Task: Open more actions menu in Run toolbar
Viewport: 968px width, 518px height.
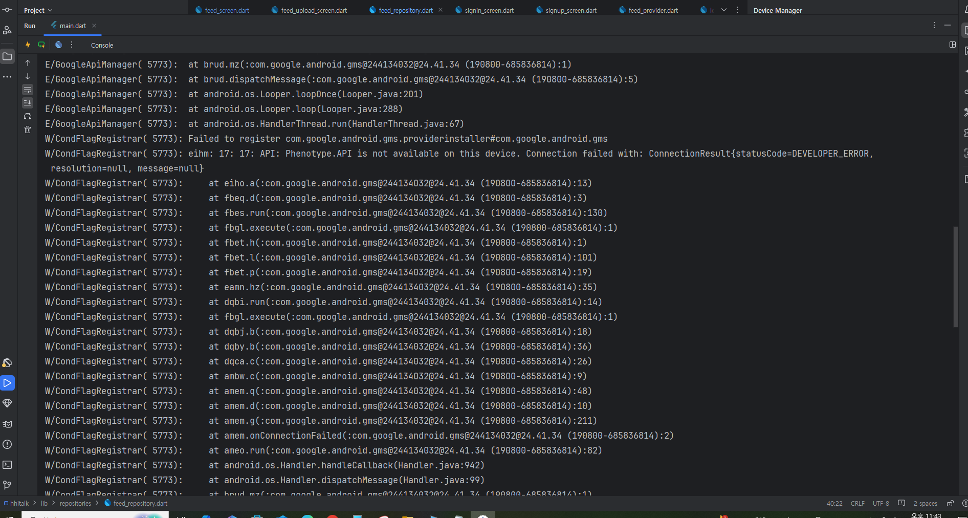Action: tap(72, 45)
